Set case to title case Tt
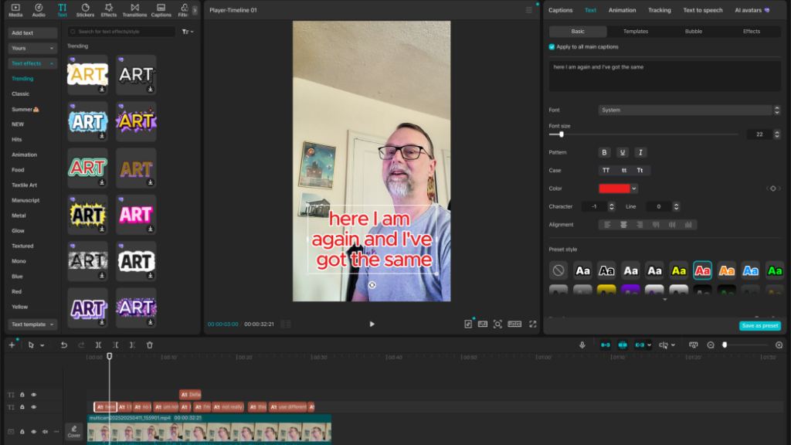The image size is (791, 445). point(640,171)
